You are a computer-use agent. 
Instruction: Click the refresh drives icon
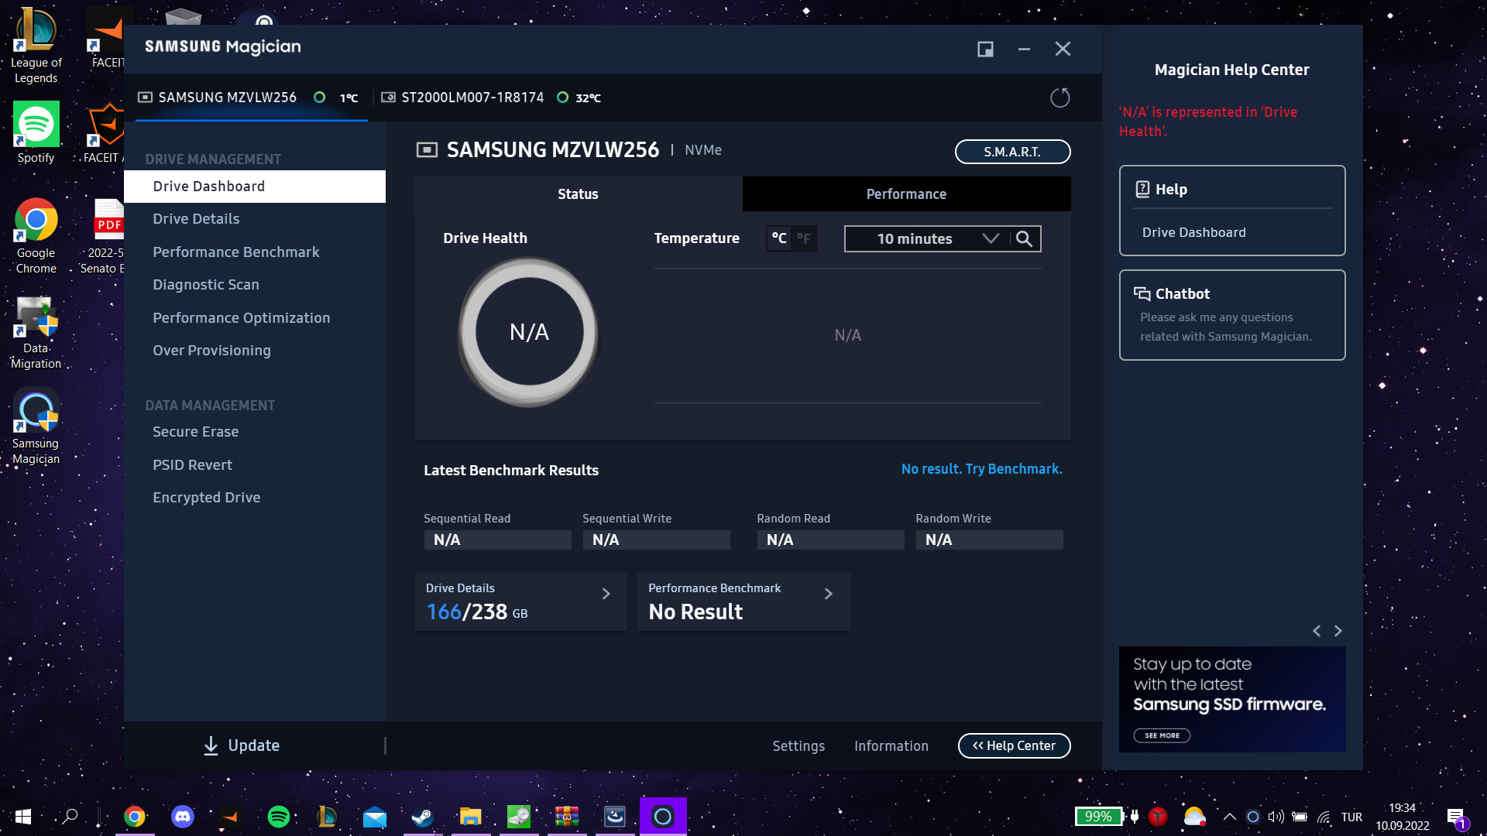pos(1059,98)
